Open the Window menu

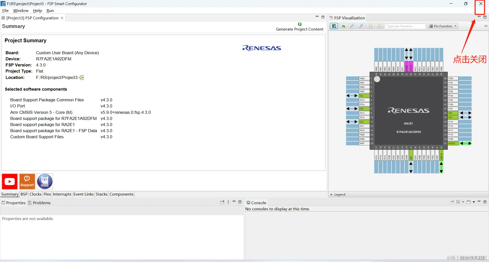click(21, 10)
